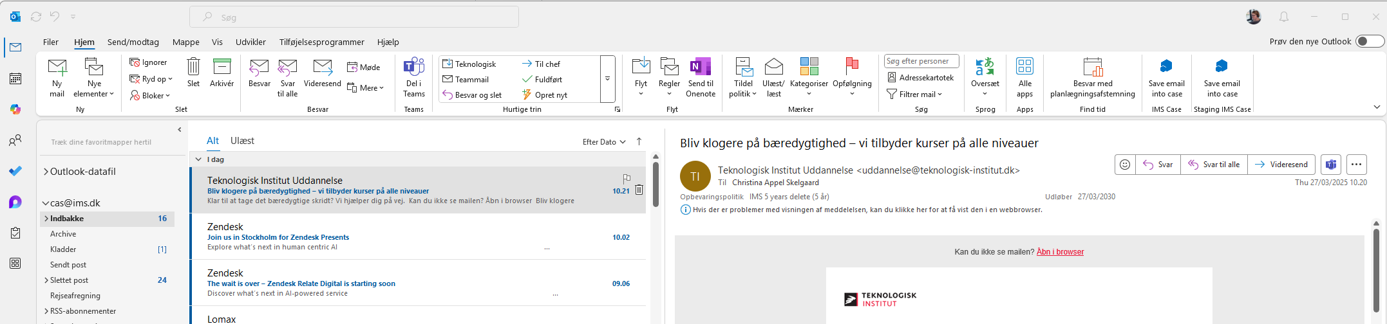Switch to the Vis tab

click(x=217, y=42)
